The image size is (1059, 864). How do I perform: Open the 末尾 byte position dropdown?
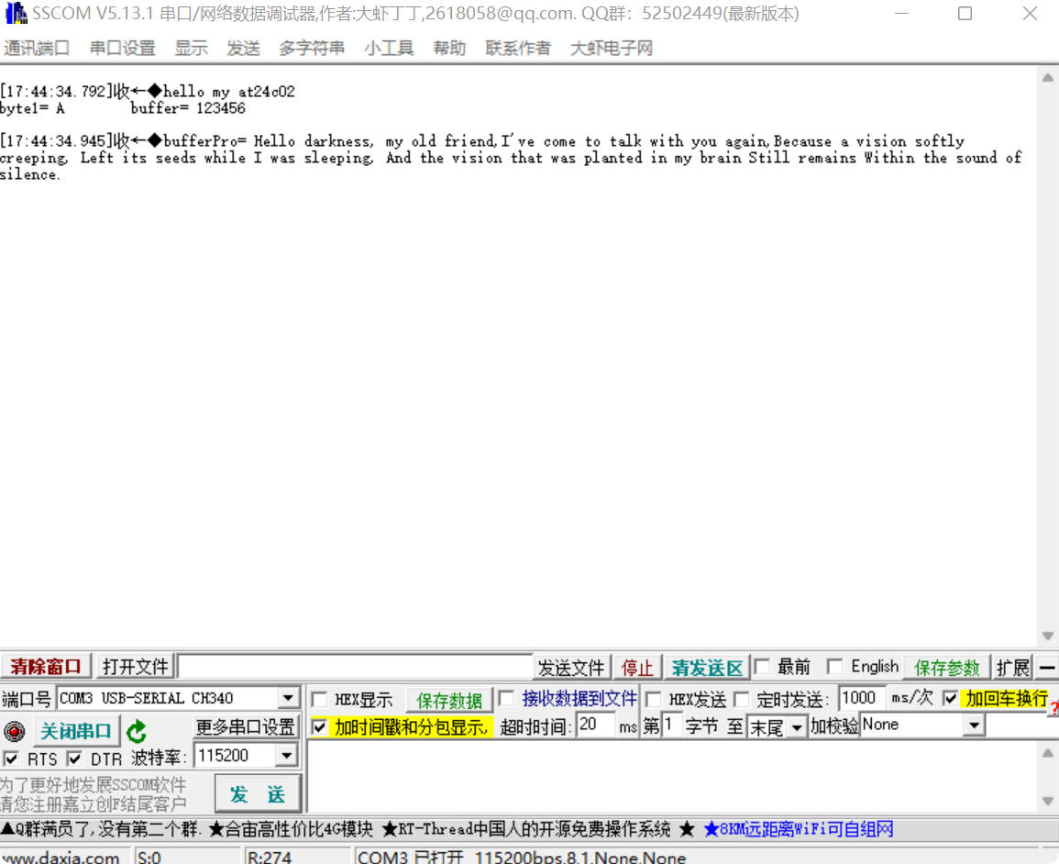click(x=797, y=727)
